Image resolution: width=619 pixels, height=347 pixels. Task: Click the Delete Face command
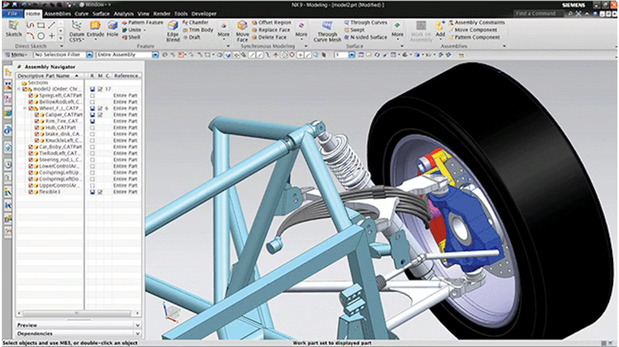270,37
